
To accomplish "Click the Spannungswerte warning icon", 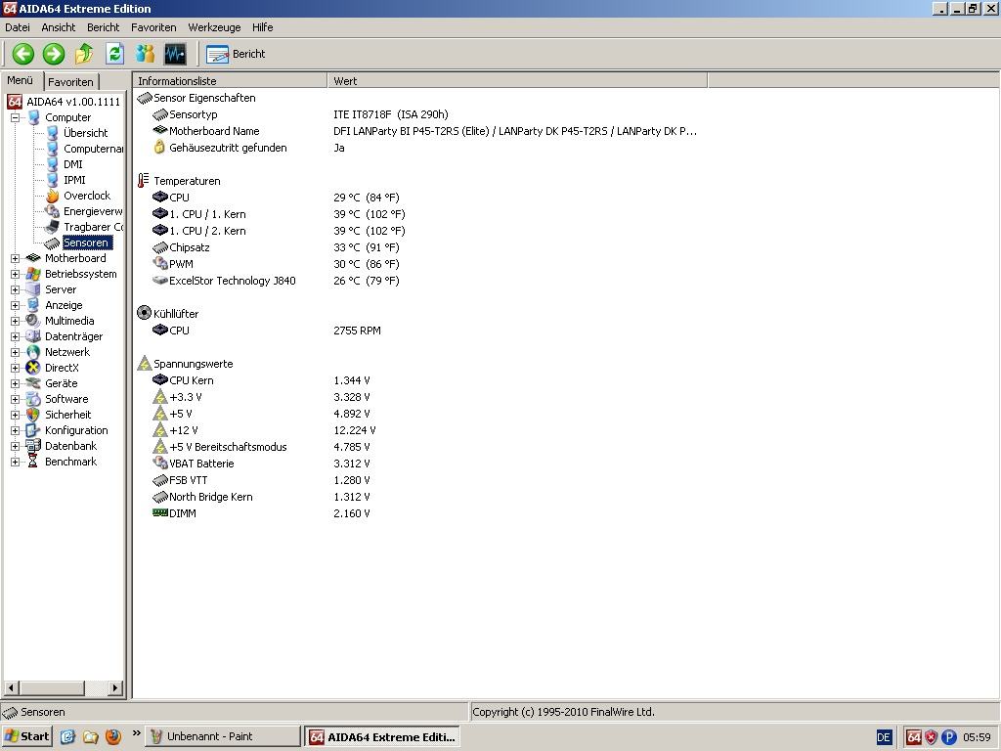I will coord(145,364).
